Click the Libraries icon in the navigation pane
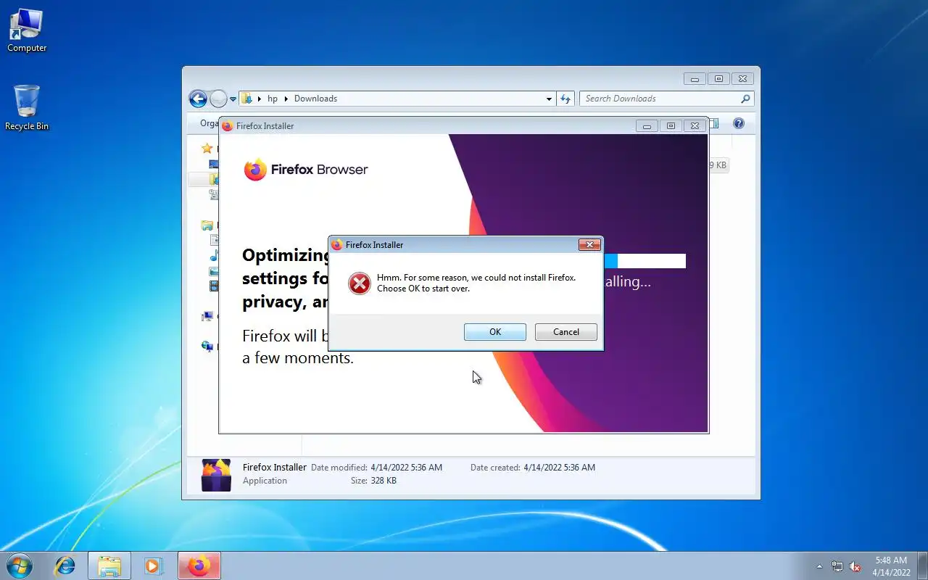 (207, 225)
